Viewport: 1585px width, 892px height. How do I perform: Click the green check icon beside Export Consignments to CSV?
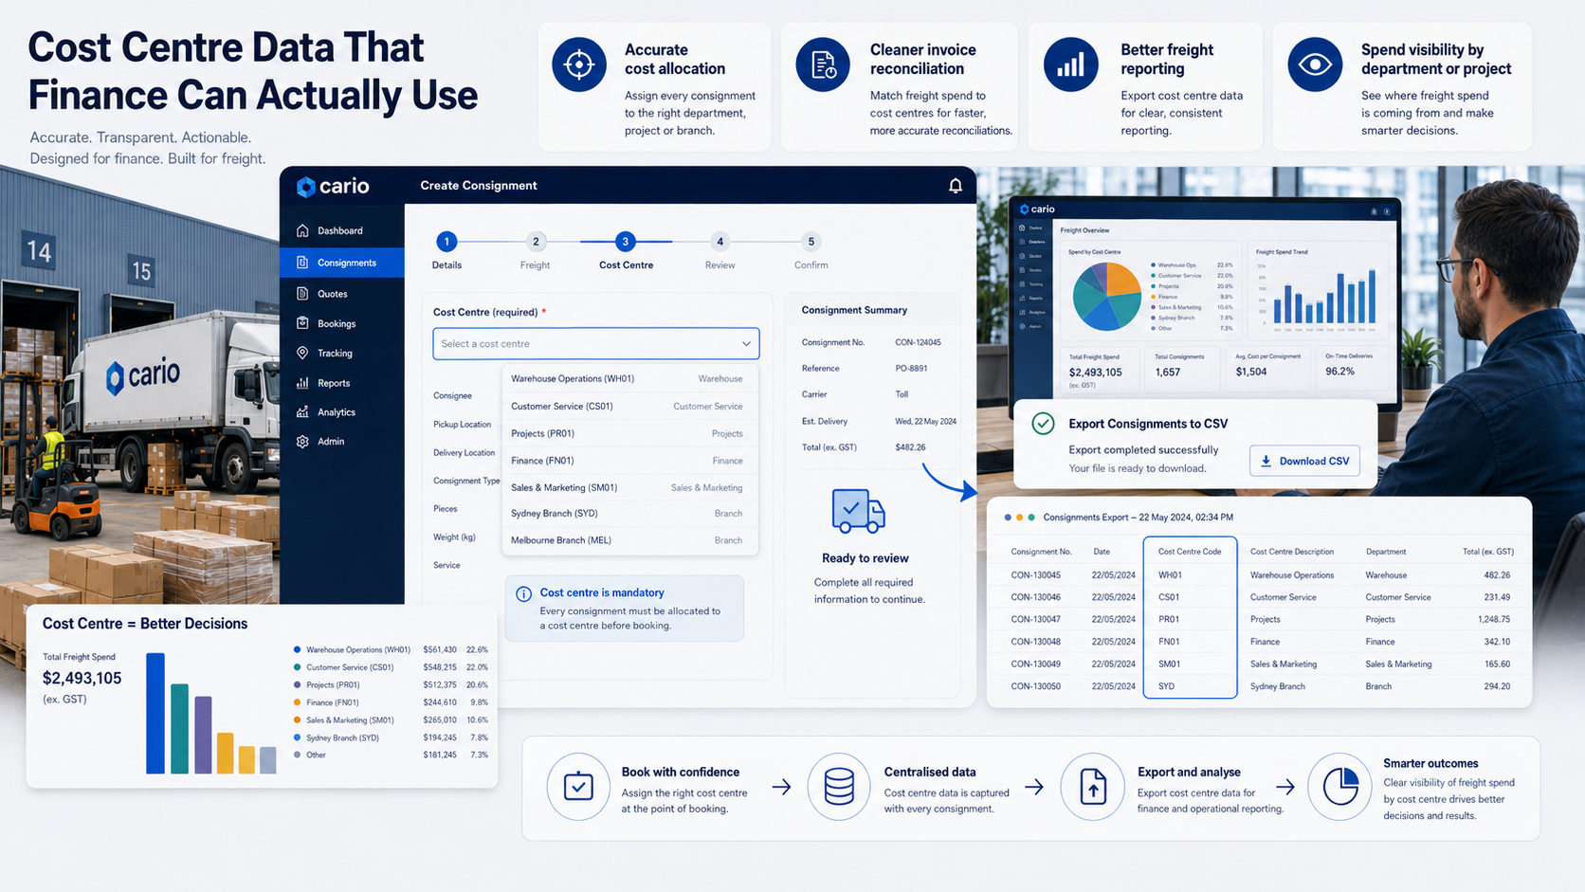tap(1043, 424)
